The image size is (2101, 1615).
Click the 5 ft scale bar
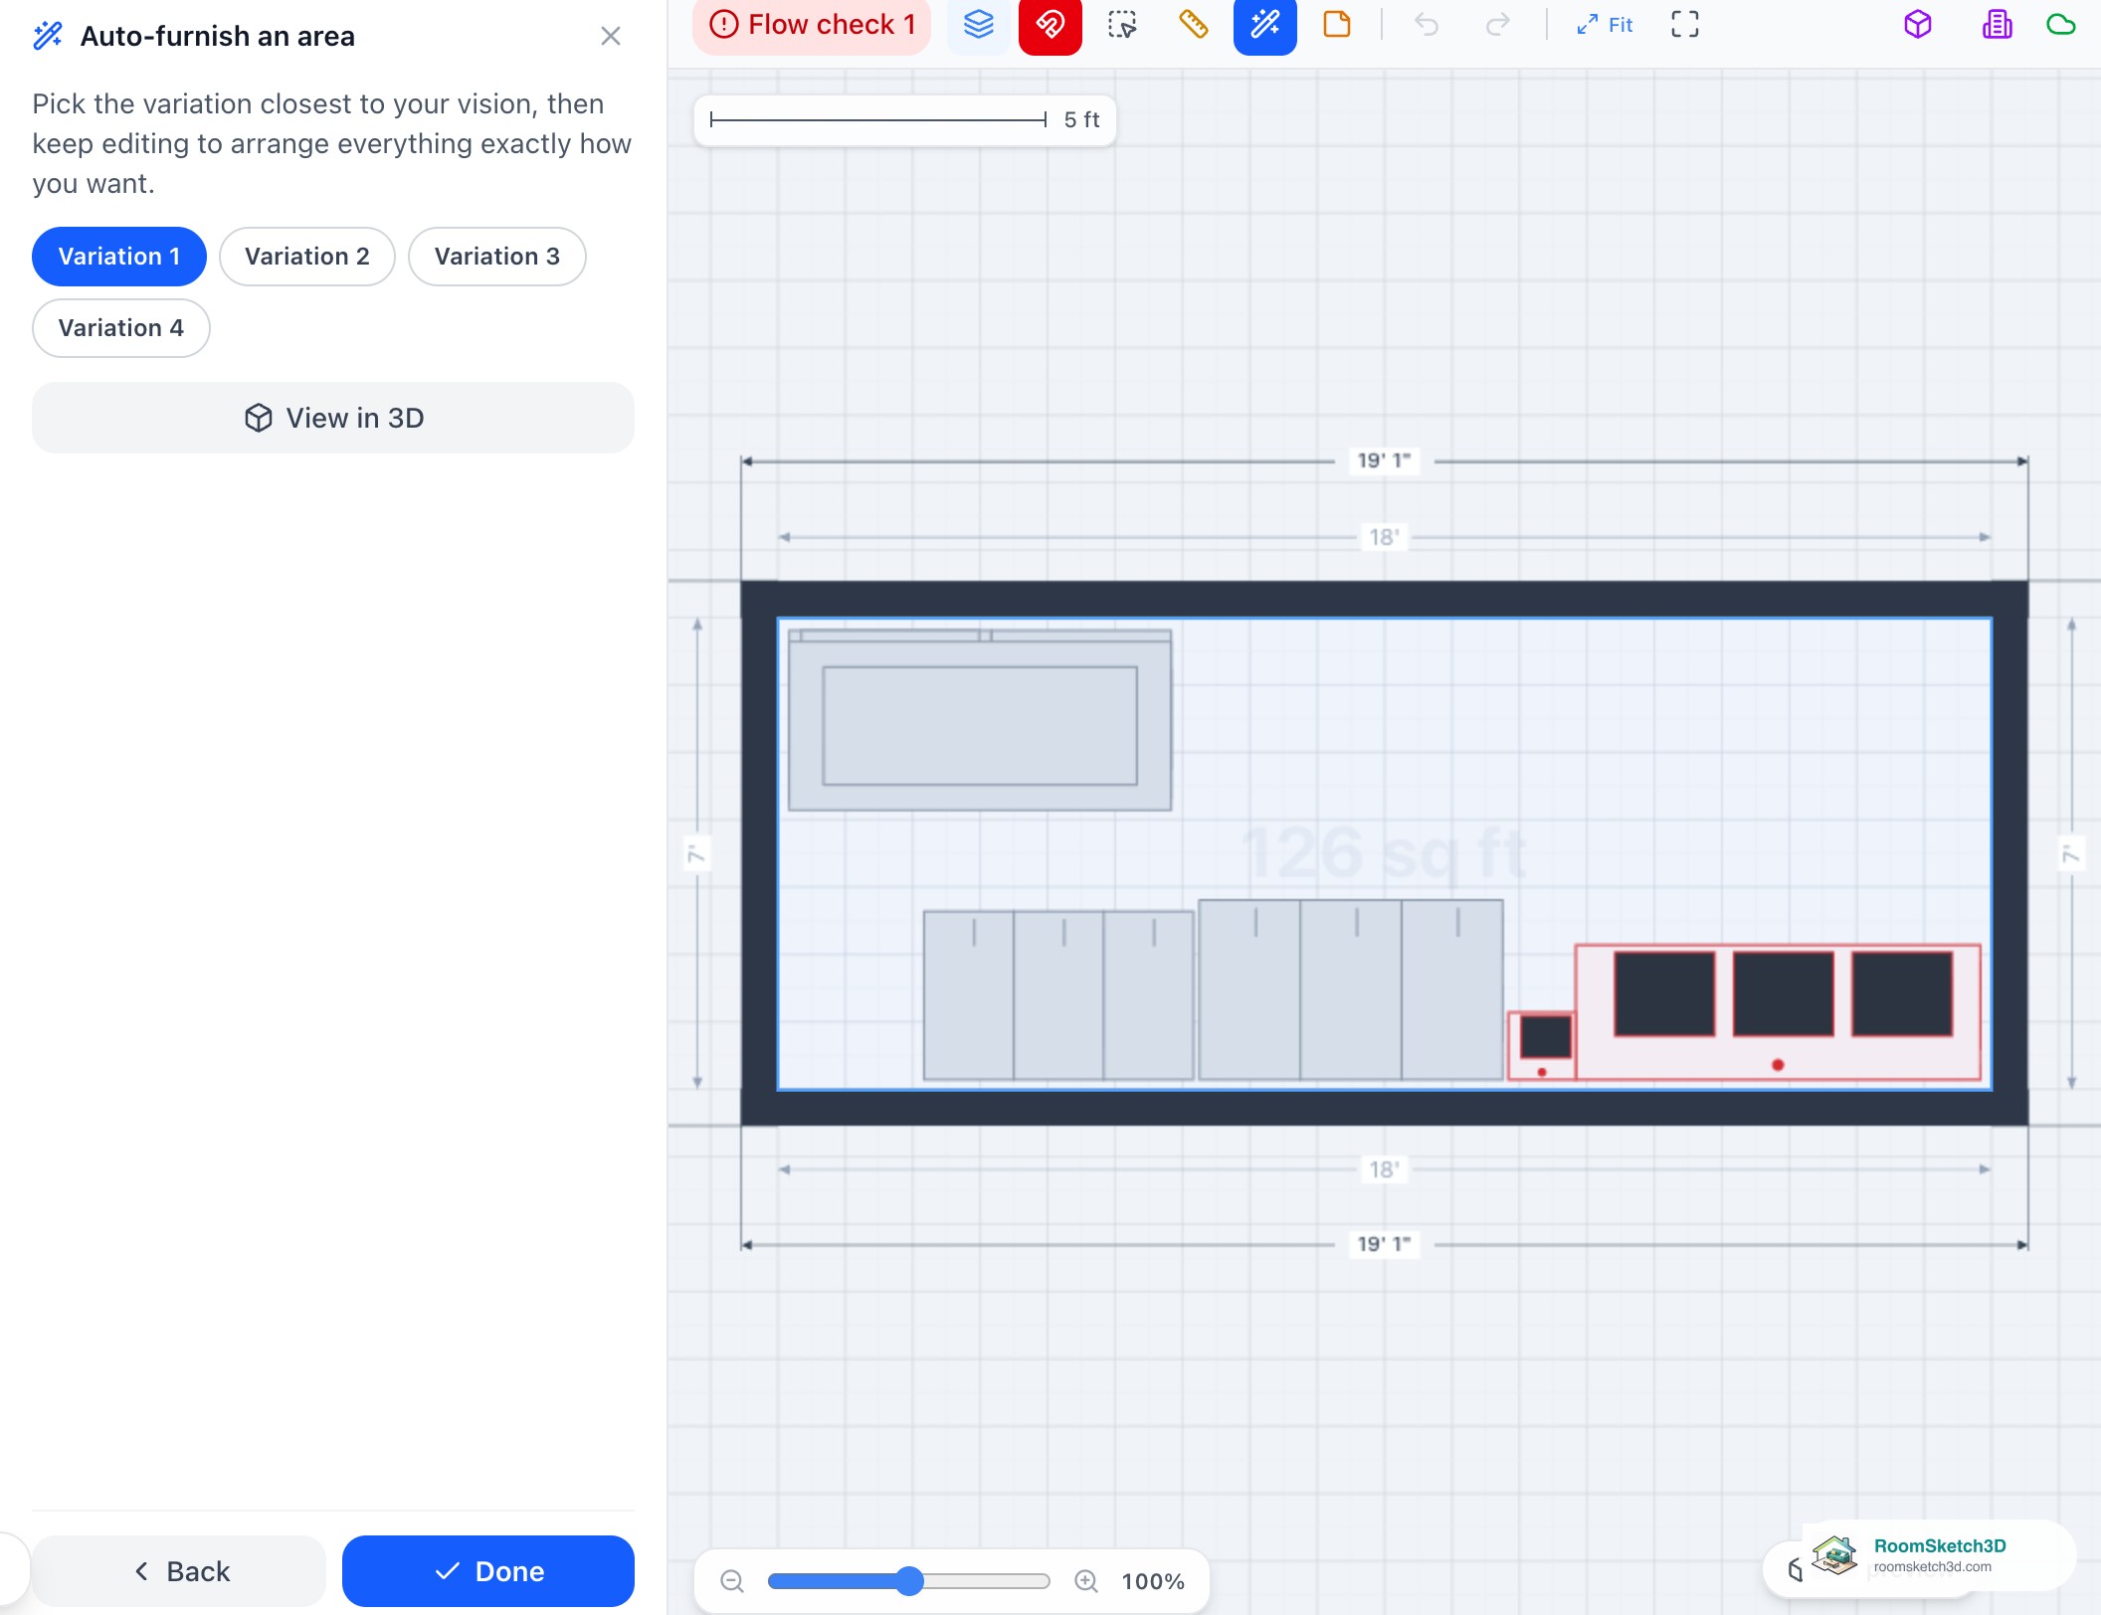click(904, 120)
